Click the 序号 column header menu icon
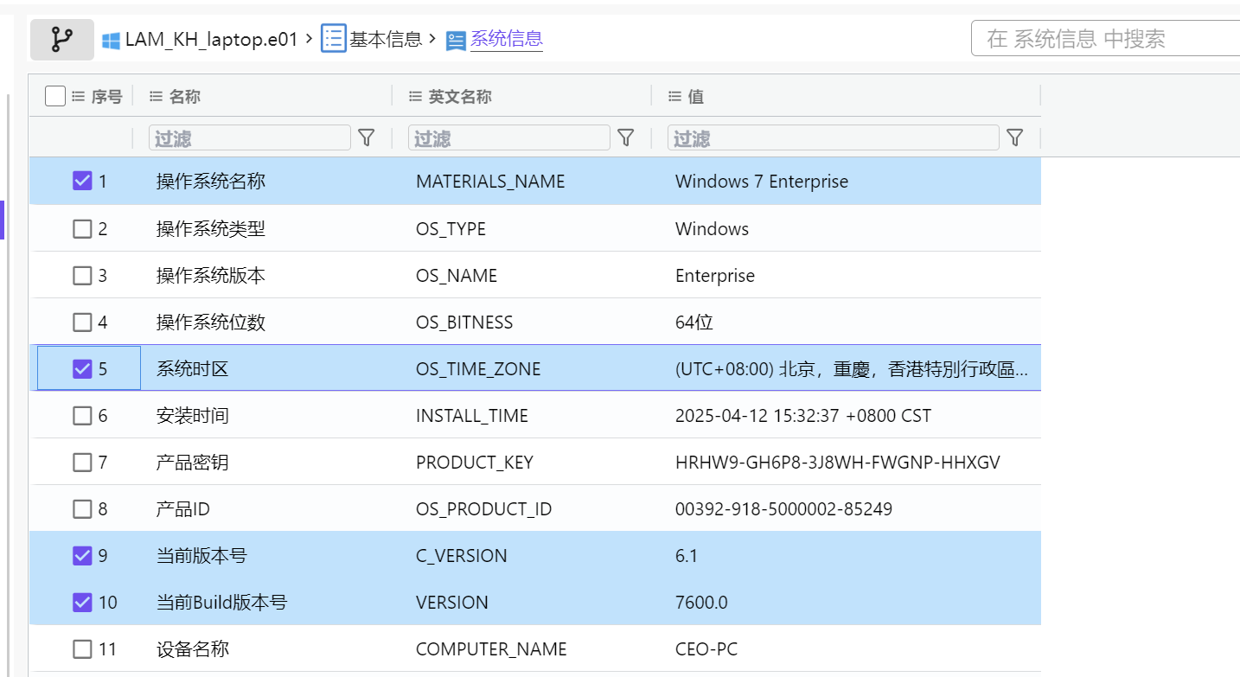1240x677 pixels. 78,97
